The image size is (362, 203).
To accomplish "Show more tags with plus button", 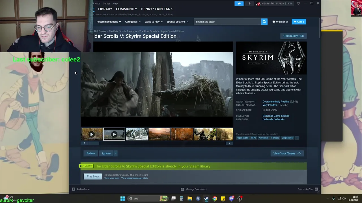I will point(297,138).
